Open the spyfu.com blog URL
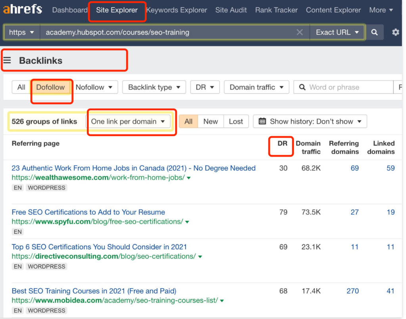The width and height of the screenshot is (406, 319). (x=98, y=222)
